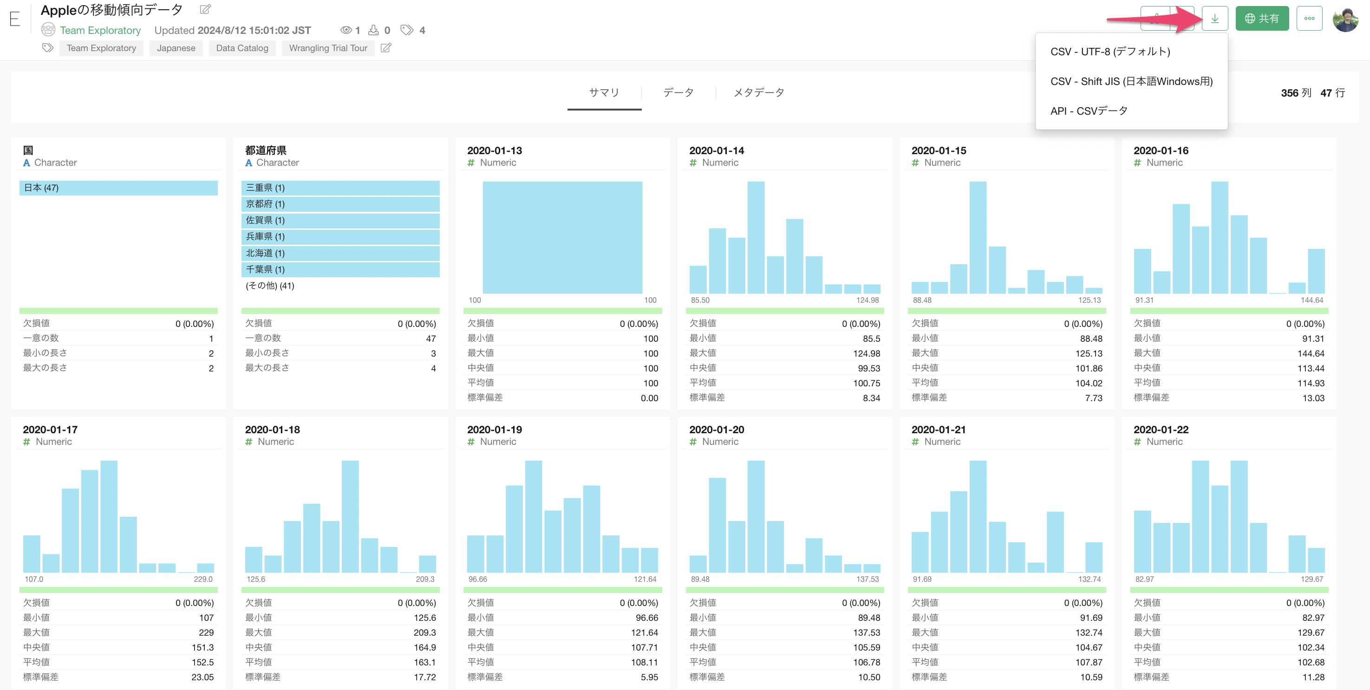Click the green data-quality bar under 2020-01-15

[1007, 311]
